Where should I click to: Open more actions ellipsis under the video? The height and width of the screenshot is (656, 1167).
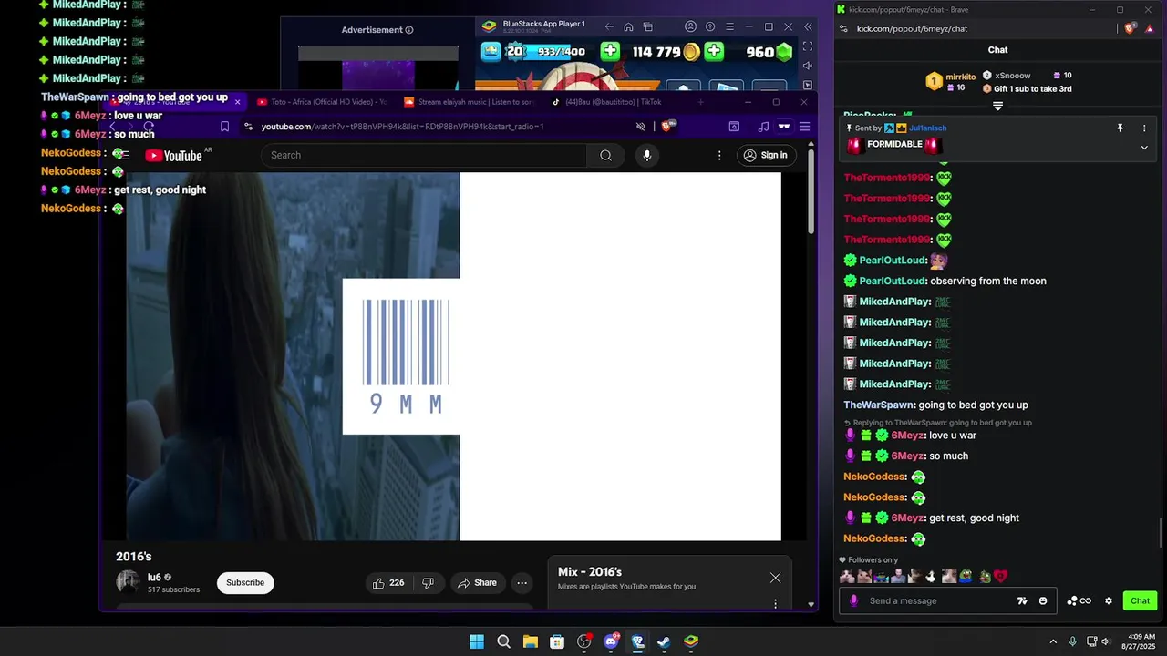click(x=522, y=583)
